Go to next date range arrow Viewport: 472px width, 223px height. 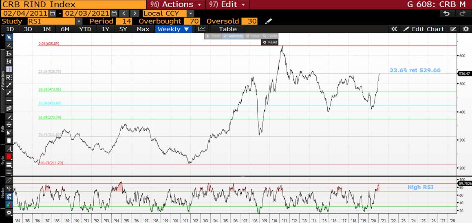pyautogui.click(x=135, y=13)
